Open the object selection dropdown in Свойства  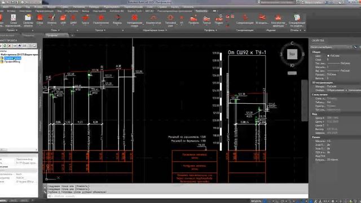pyautogui.click(x=331, y=47)
